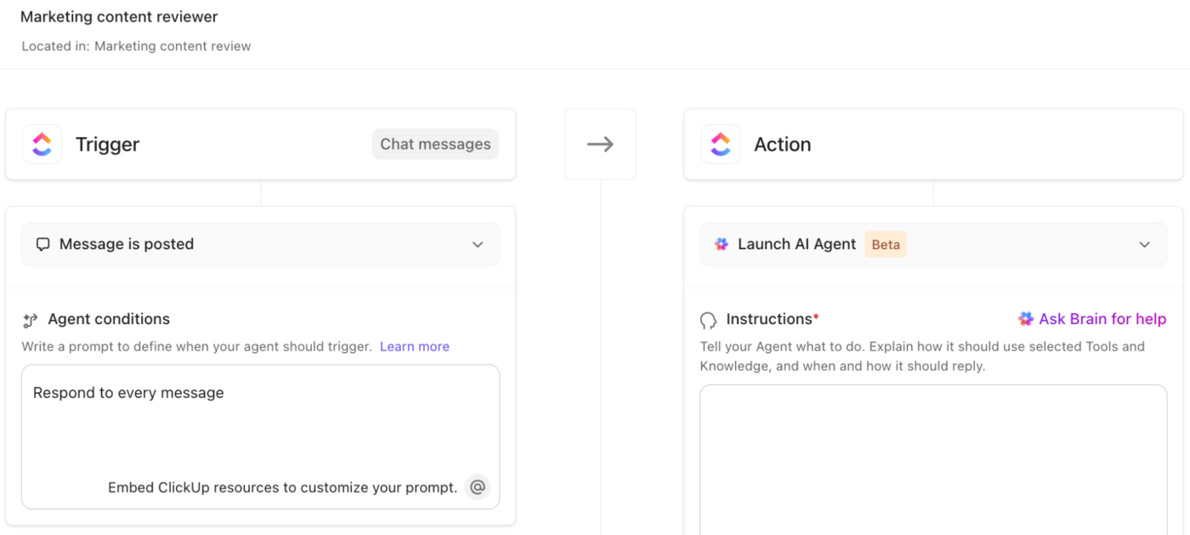Click the Launch AI Agent sparkle icon
The height and width of the screenshot is (535, 1190).
pyautogui.click(x=722, y=244)
